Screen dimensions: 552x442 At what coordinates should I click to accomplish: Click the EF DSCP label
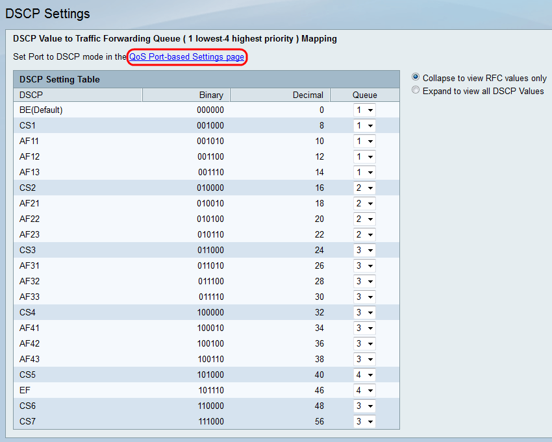click(25, 390)
